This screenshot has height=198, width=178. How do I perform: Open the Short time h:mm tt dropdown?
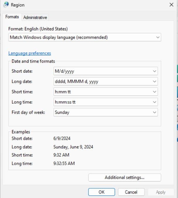pyautogui.click(x=106, y=92)
